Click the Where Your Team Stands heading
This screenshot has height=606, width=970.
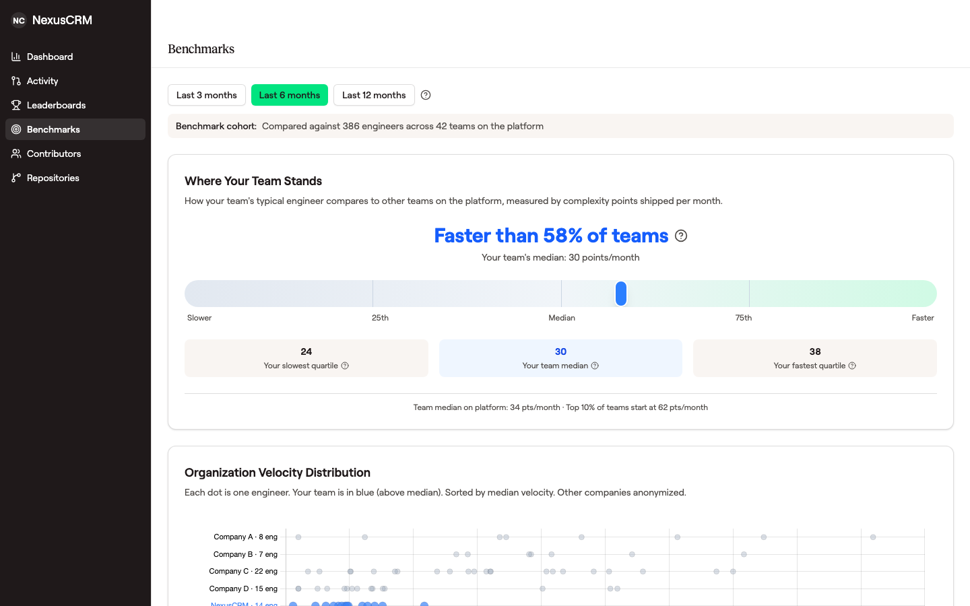tap(253, 181)
